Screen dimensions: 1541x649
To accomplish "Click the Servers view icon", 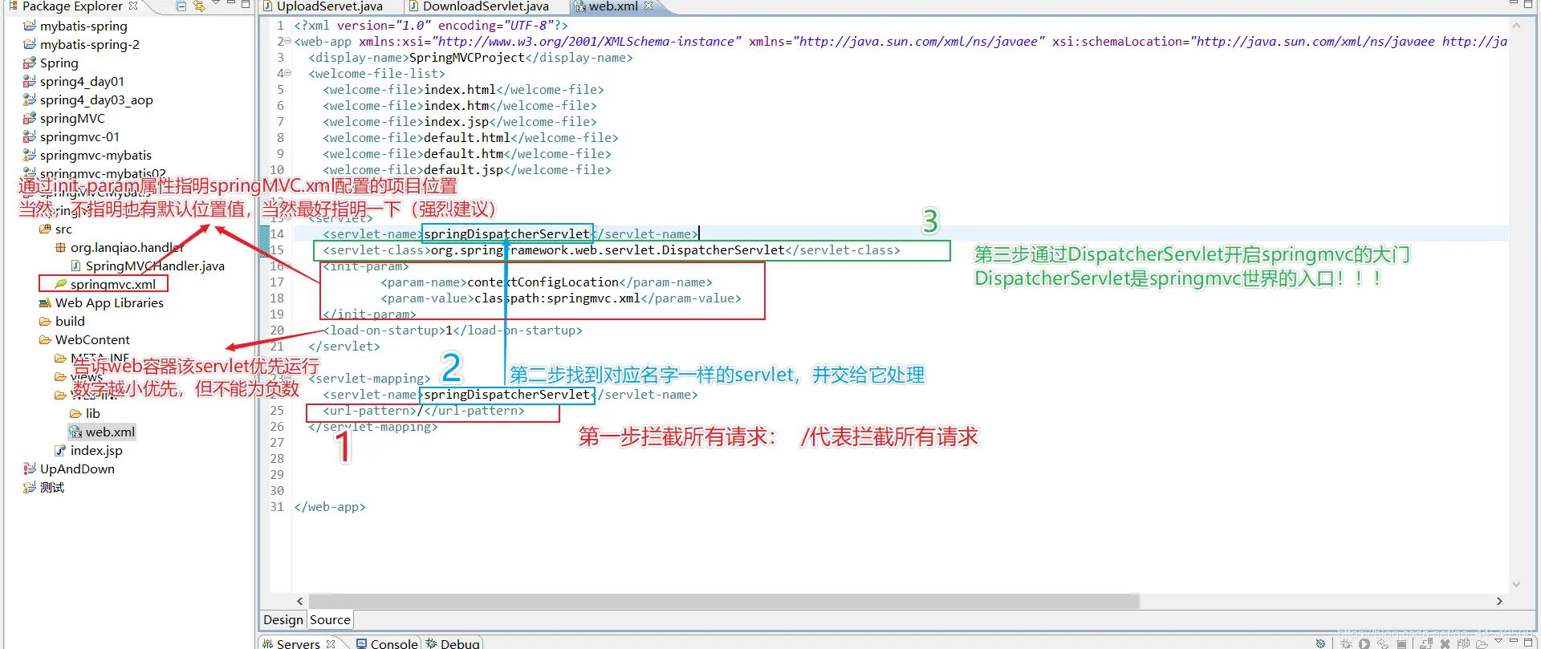I will [x=268, y=643].
